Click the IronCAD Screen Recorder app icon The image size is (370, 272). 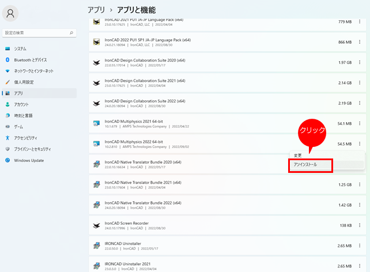click(x=97, y=225)
